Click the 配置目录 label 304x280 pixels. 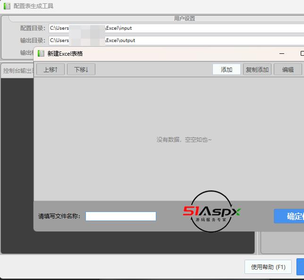point(33,28)
